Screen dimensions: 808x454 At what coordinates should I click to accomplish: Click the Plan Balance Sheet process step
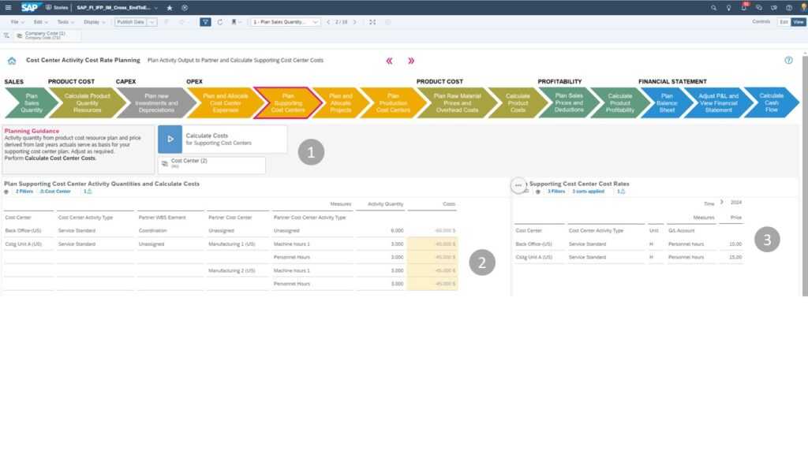tap(668, 103)
